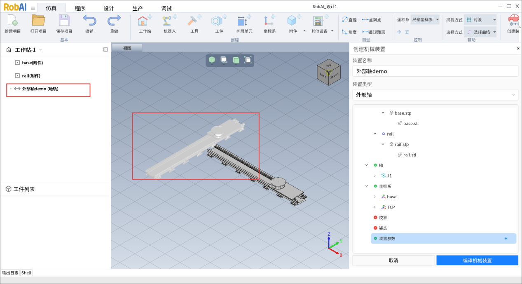Click the 打开项目 (open project) folder icon
The width and height of the screenshot is (522, 284).
click(38, 21)
